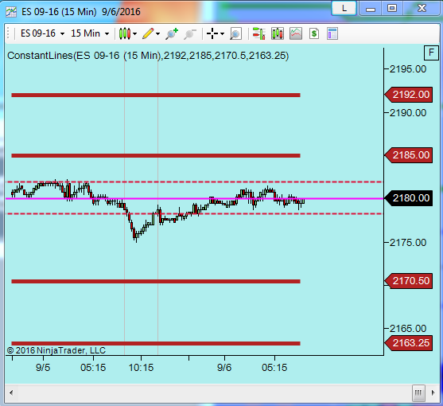
Task: Click the 9/6 date label on time axis
Action: (x=224, y=368)
